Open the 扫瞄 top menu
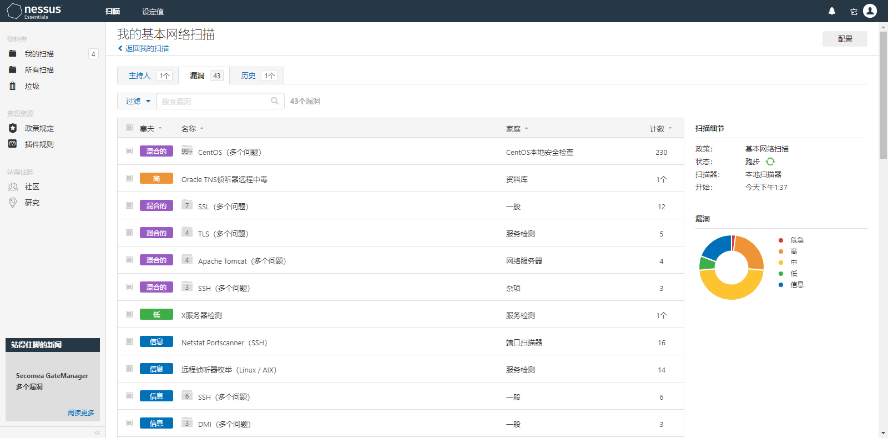This screenshot has height=438, width=888. click(x=113, y=12)
